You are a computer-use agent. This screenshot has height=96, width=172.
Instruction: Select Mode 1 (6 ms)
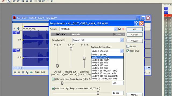[x=107, y=55]
